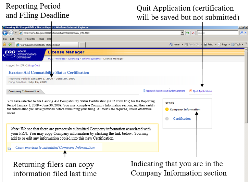Click the Paperwork Reduction document icon
This screenshot has width=250, height=182.
(144, 91)
